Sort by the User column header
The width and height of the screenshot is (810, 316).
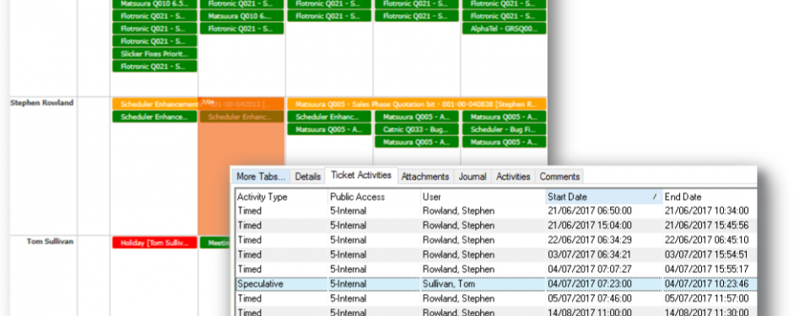tap(483, 196)
